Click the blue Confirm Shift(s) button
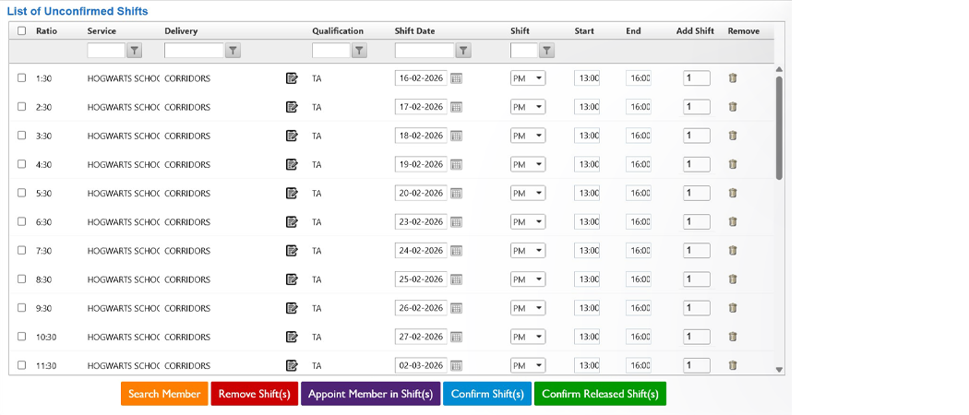The height and width of the screenshot is (415, 969). 487,394
